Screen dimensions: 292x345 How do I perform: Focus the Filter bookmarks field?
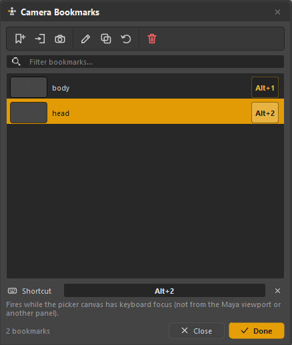(x=145, y=62)
